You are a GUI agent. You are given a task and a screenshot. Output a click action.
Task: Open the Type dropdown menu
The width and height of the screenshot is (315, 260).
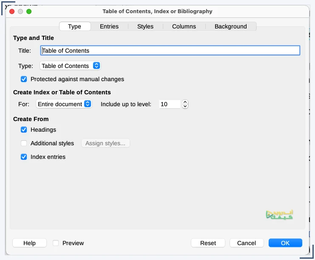click(x=70, y=66)
